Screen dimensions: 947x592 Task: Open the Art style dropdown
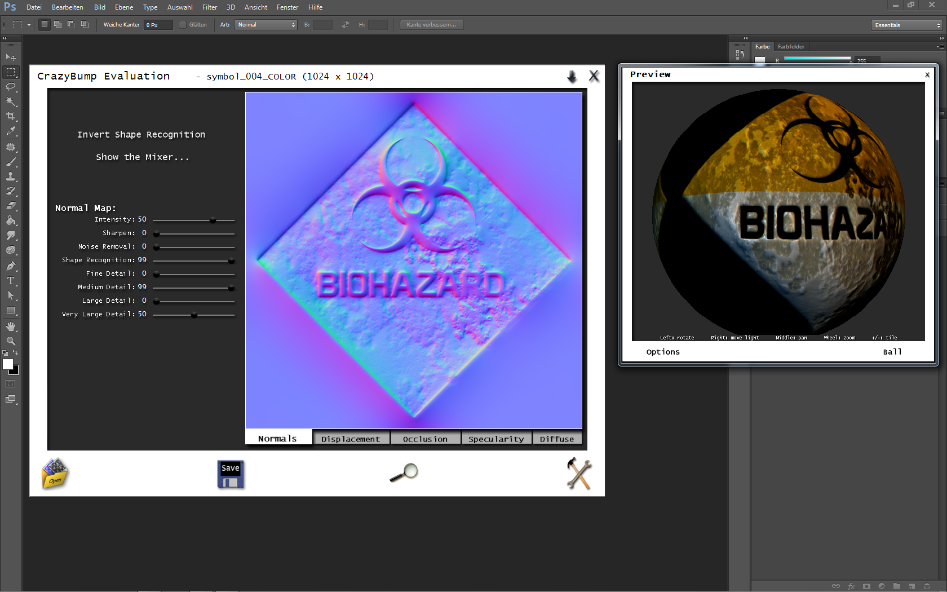[x=266, y=25]
